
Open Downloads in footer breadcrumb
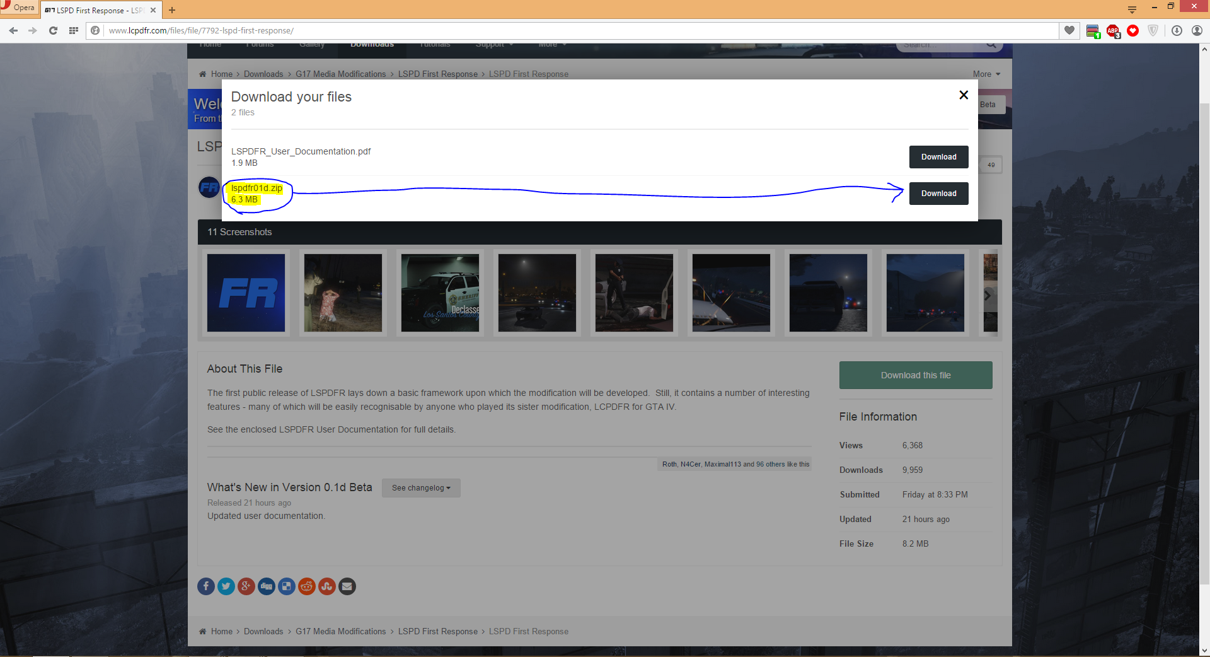click(x=263, y=632)
